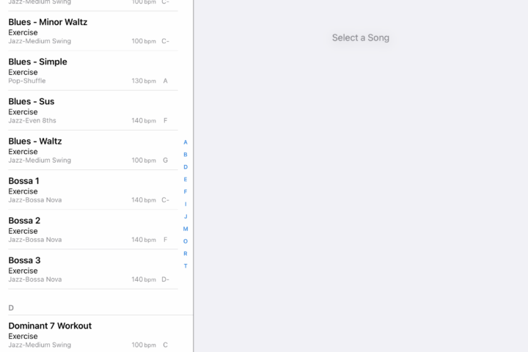Select the Bossa 1 exercise
Screen dimensions: 528x352
(93, 191)
